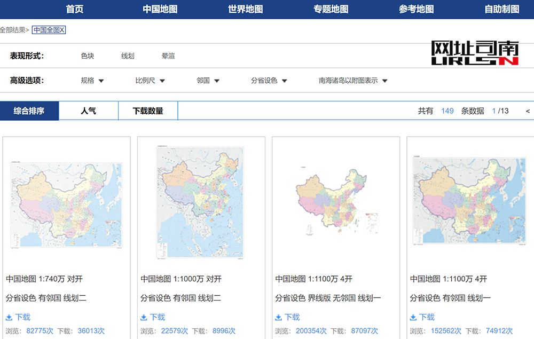Open the 分省设色 dropdown
The image size is (534, 339).
269,81
